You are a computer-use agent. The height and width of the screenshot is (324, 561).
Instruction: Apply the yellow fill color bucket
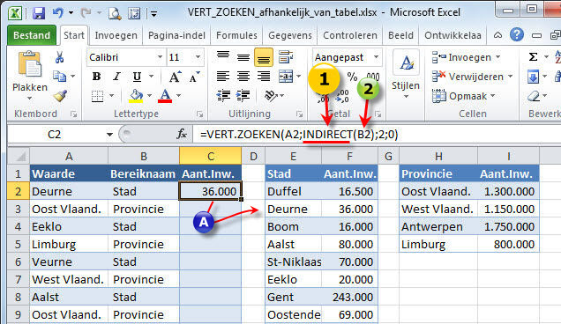point(136,96)
